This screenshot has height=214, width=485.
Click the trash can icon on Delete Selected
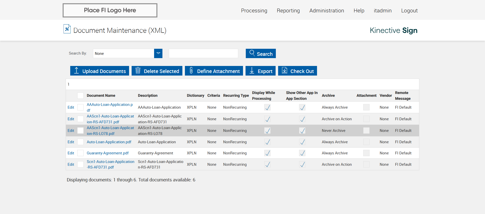click(138, 71)
